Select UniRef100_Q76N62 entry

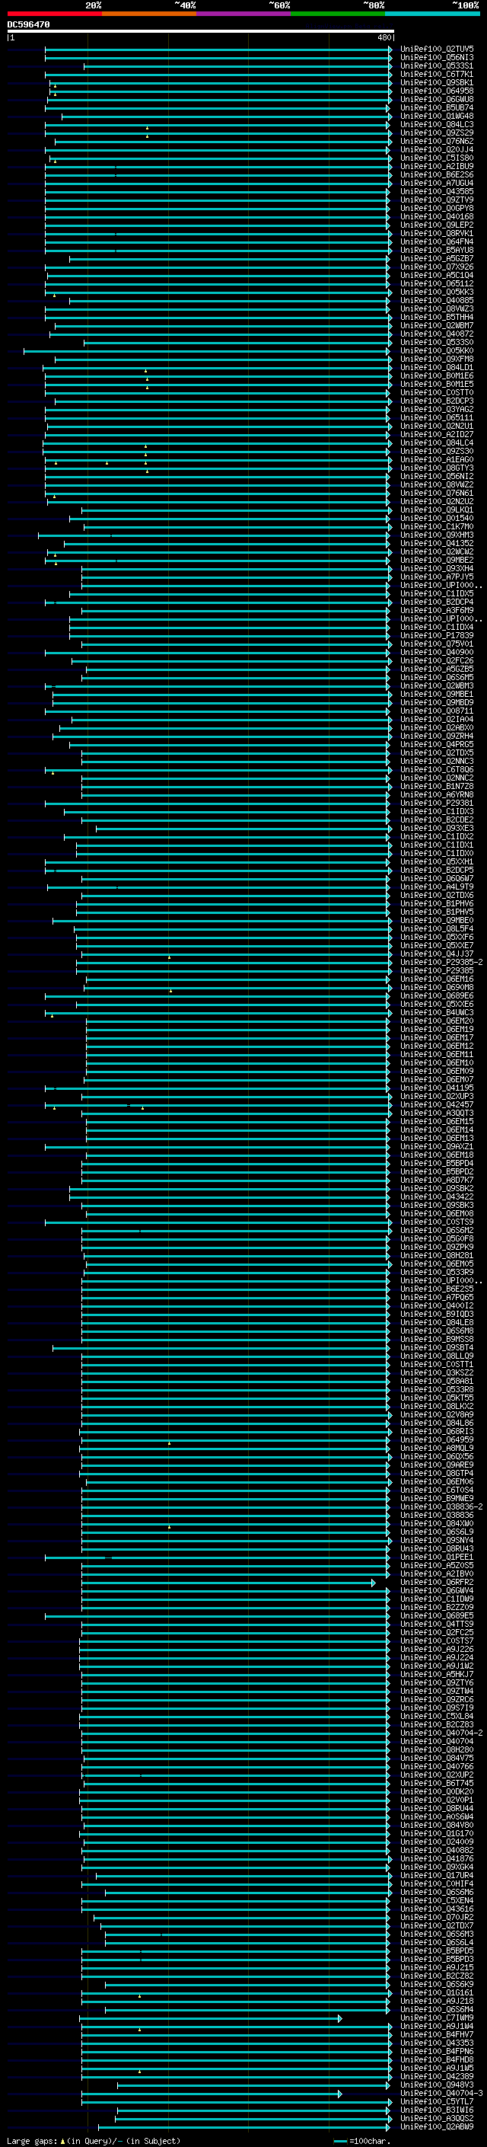coord(436,141)
